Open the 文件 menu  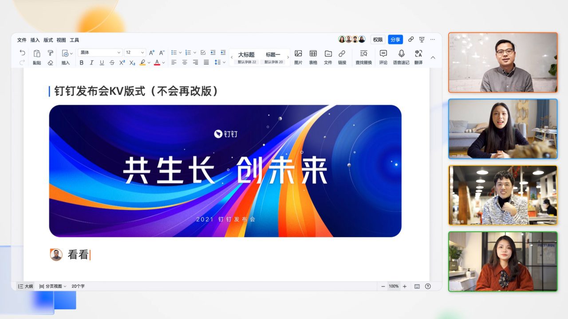[22, 40]
